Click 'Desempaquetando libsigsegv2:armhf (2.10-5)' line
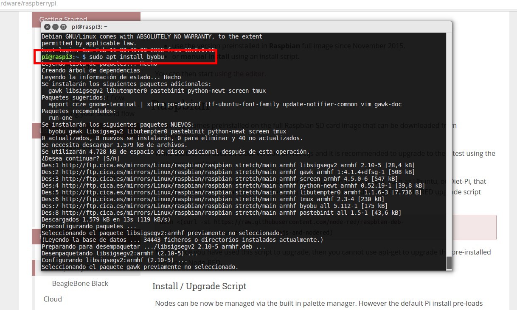The width and height of the screenshot is (517, 310). click(x=120, y=253)
